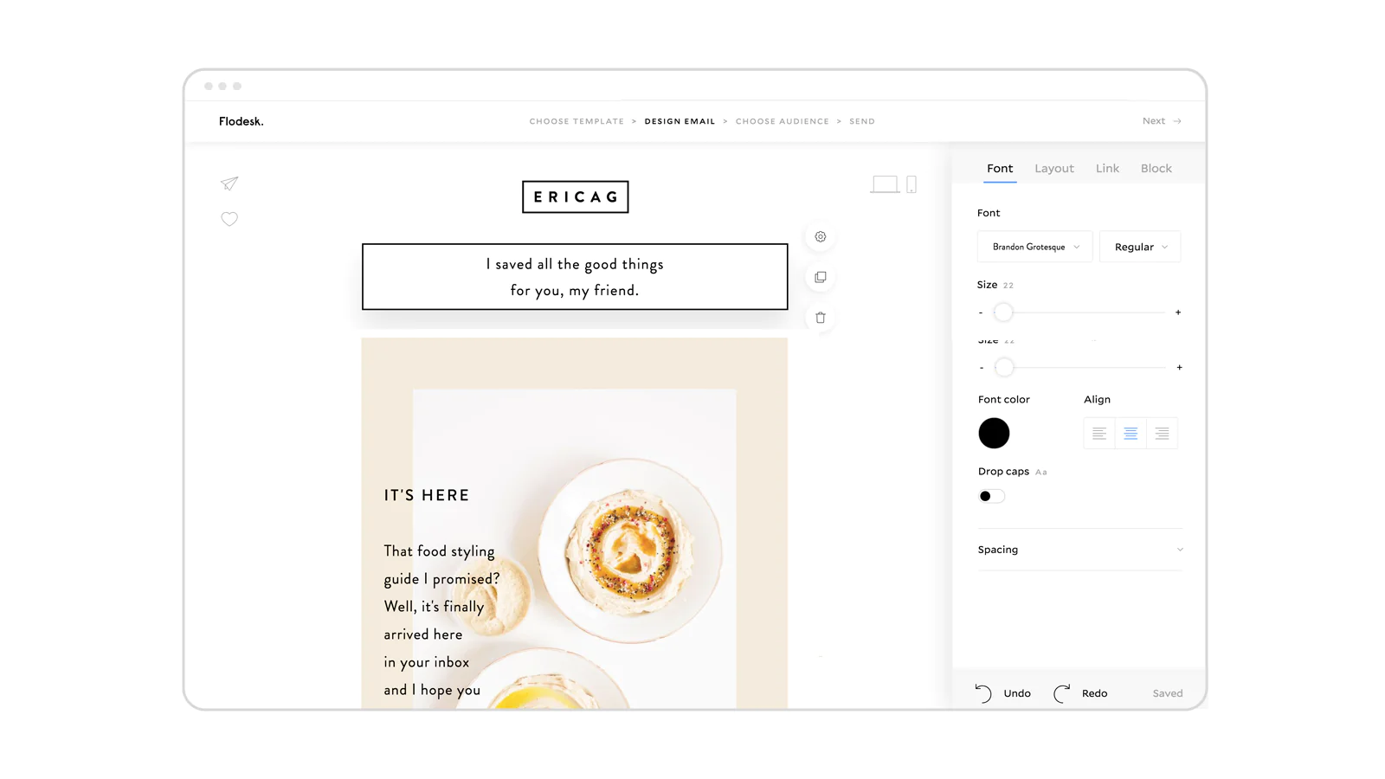Viewport: 1385px width, 779px height.
Task: Open the black font color swatch
Action: click(994, 433)
